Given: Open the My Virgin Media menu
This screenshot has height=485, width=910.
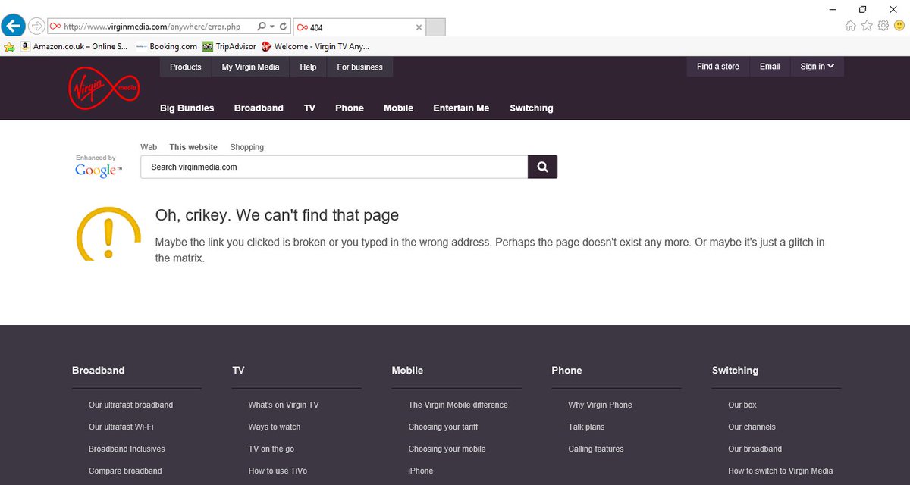Looking at the screenshot, I should tap(250, 67).
